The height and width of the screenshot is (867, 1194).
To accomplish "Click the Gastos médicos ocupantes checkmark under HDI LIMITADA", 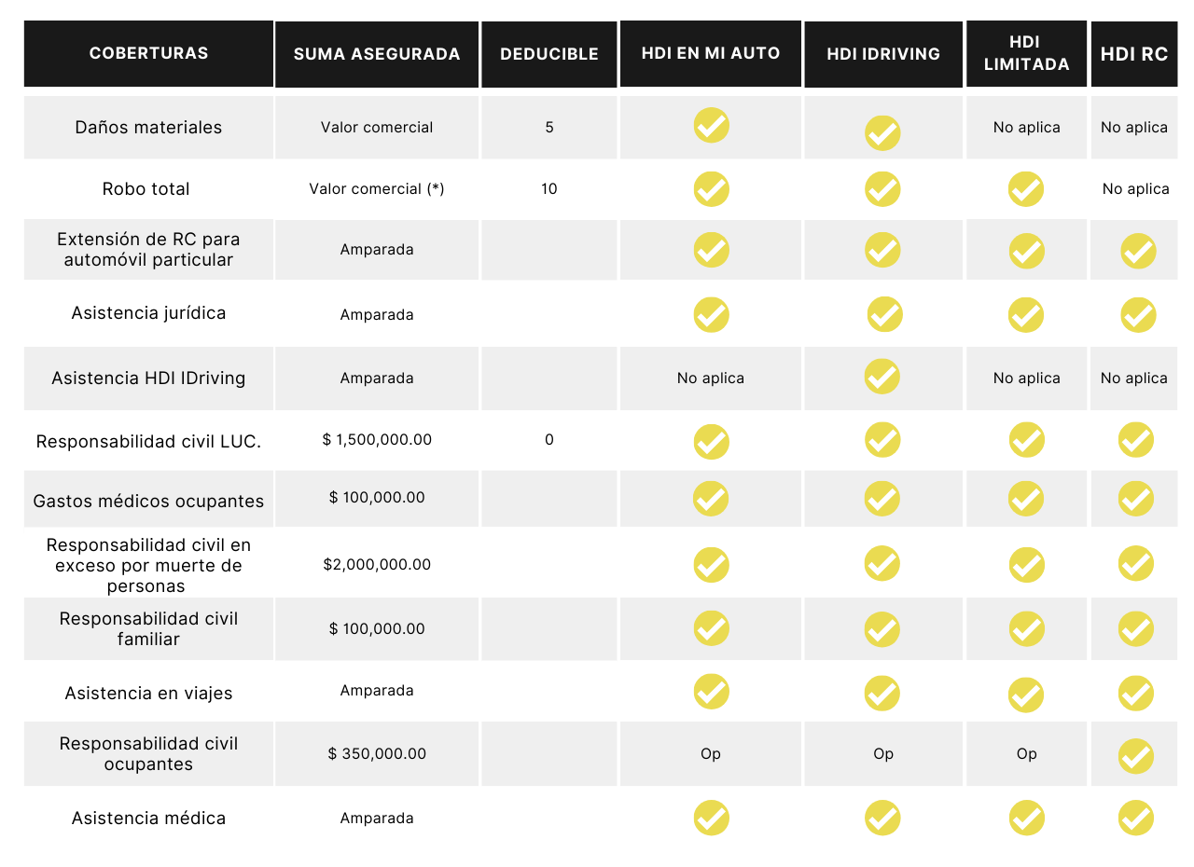I will pos(1026,499).
